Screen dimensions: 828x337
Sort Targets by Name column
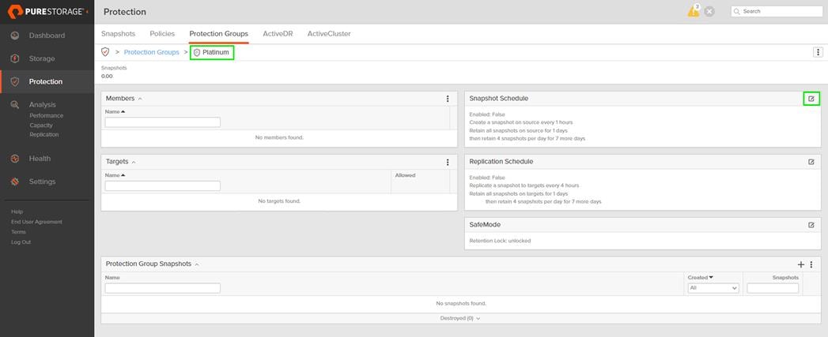[x=115, y=175]
